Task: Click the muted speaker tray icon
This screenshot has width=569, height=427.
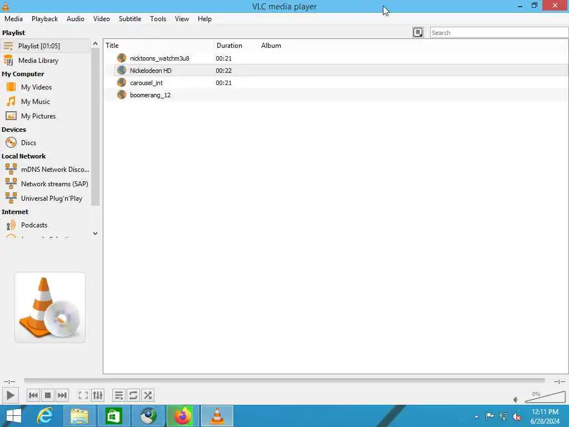Action: click(517, 416)
